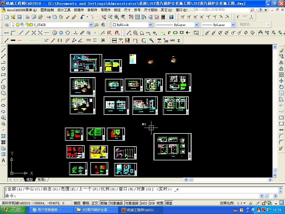The height and width of the screenshot is (214, 285).
Task: Open Layer Properties Manager icon
Action: tap(7, 25)
